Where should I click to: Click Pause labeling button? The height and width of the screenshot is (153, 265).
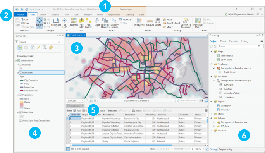tap(168, 19)
